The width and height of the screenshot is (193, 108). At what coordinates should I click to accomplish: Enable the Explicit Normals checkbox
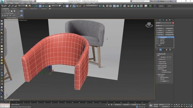(158, 64)
